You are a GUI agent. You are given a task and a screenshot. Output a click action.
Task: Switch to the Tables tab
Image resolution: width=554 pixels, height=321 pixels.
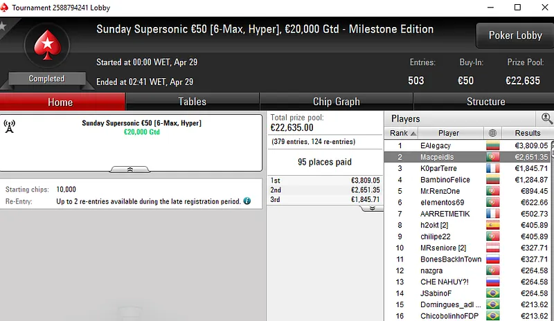192,102
